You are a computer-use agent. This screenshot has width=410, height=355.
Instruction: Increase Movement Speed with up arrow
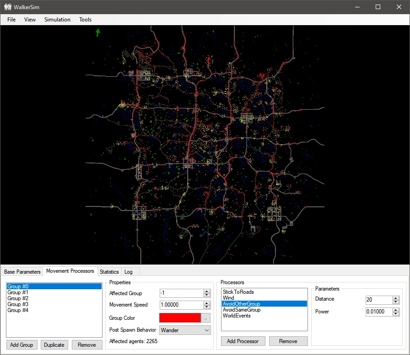click(x=207, y=303)
